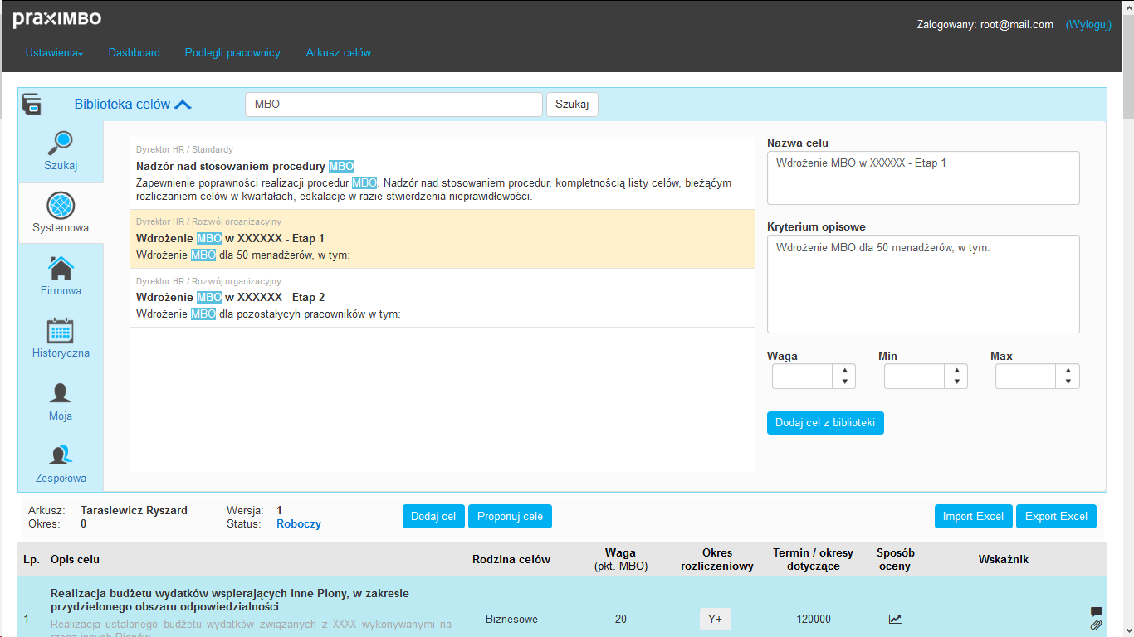This screenshot has width=1134, height=637.
Task: Click the Nazwa celu text box
Action: click(x=923, y=177)
